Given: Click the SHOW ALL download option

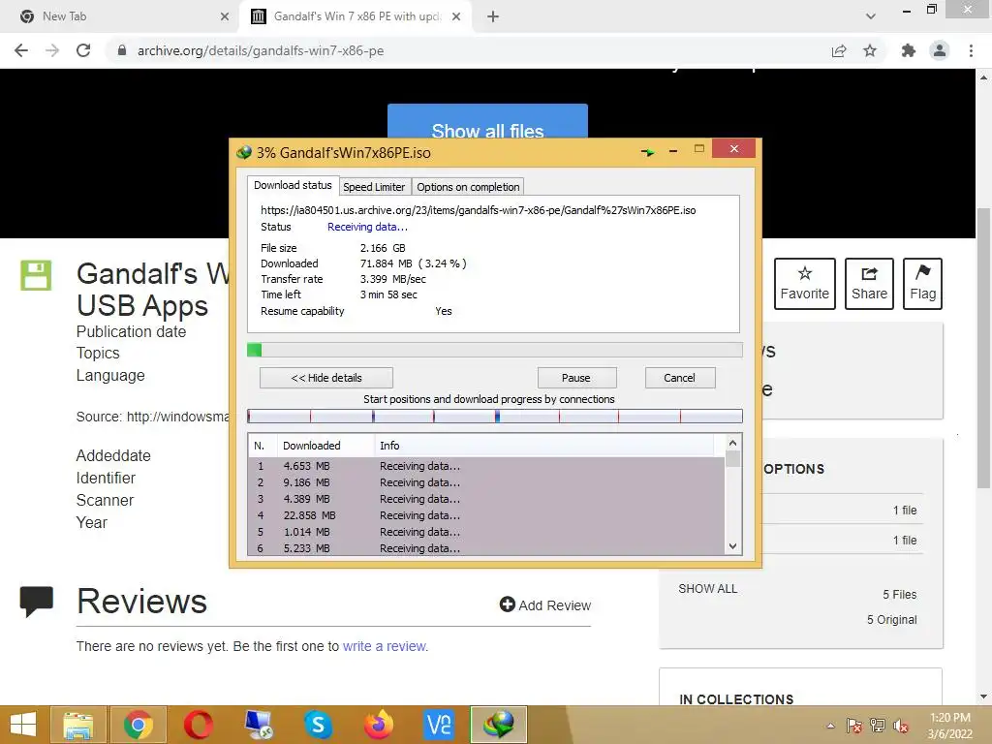Looking at the screenshot, I should [x=708, y=588].
